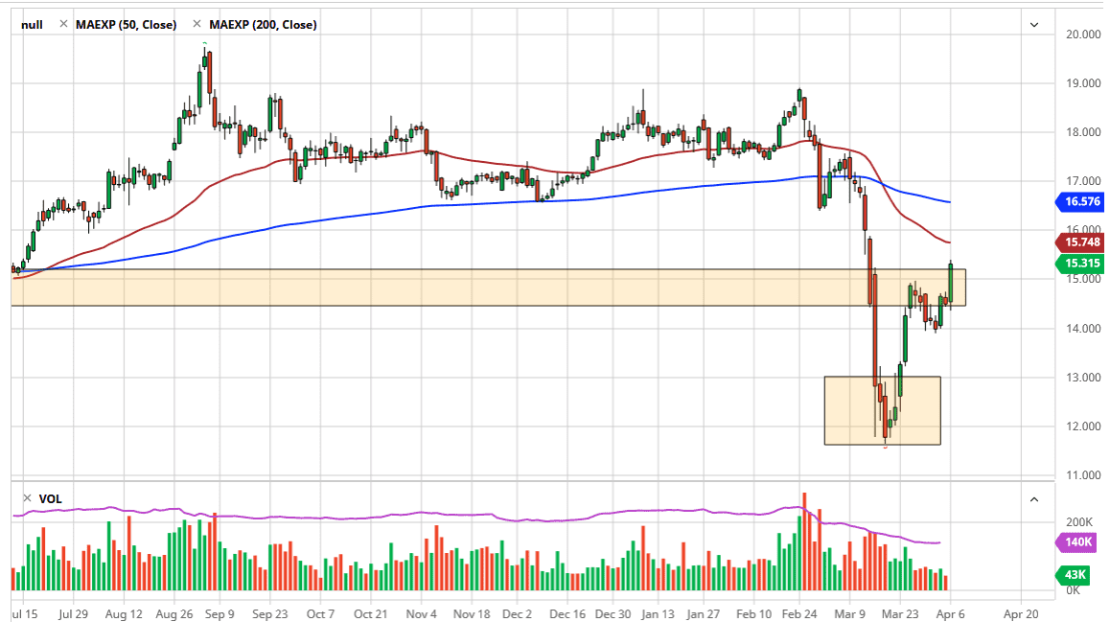Screen dimensions: 1110x622
Task: Click the 140K volume average tag
Action: [x=1077, y=542]
